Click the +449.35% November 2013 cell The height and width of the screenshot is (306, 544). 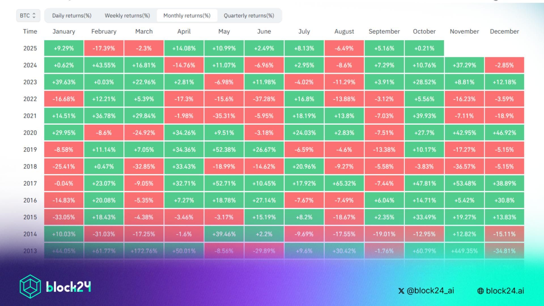point(464,251)
